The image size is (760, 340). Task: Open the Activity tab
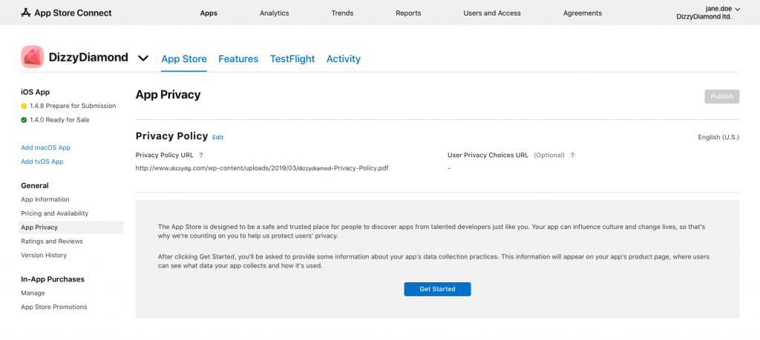(x=343, y=59)
